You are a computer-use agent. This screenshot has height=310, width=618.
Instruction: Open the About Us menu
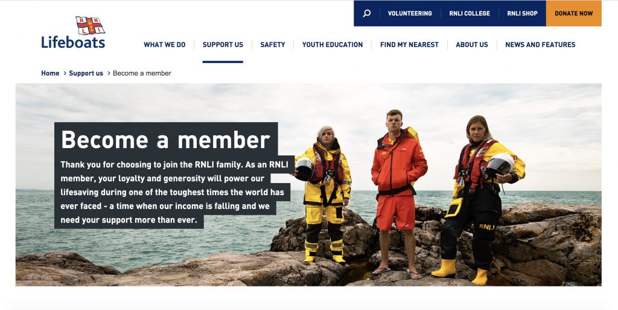(x=472, y=45)
